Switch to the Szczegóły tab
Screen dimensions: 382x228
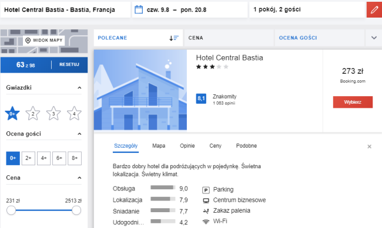click(x=126, y=146)
